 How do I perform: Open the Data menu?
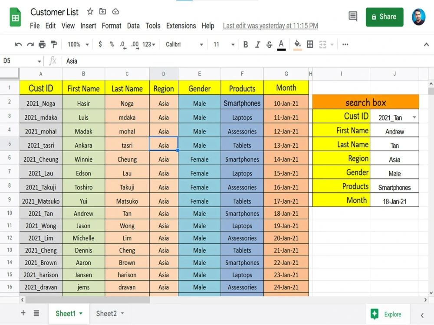pyautogui.click(x=133, y=26)
